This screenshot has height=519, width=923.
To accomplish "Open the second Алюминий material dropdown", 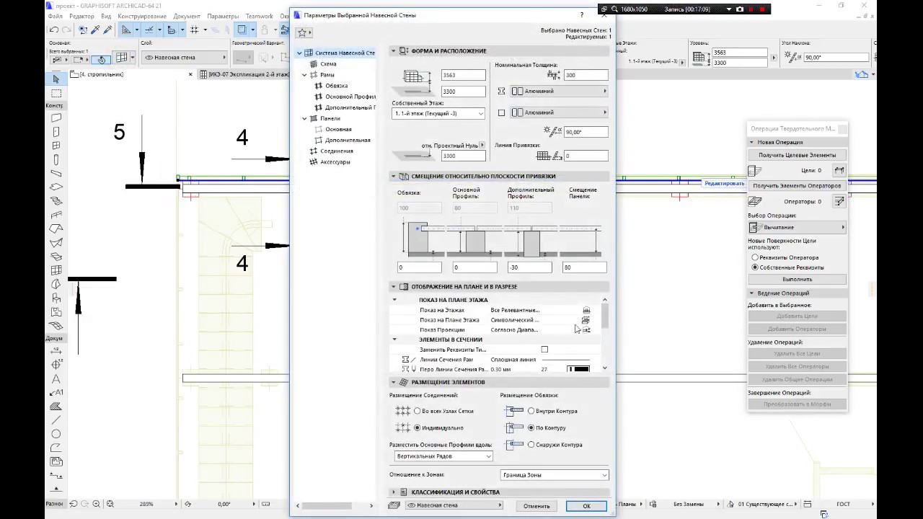I will [x=559, y=112].
